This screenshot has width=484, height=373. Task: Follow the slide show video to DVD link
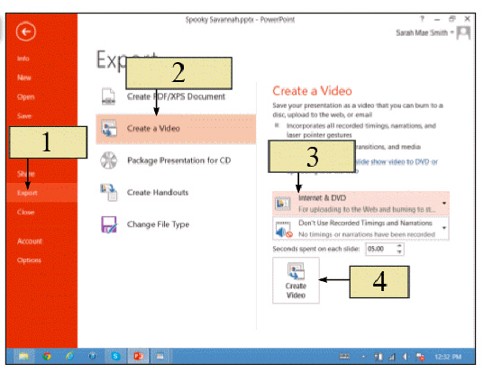396,161
